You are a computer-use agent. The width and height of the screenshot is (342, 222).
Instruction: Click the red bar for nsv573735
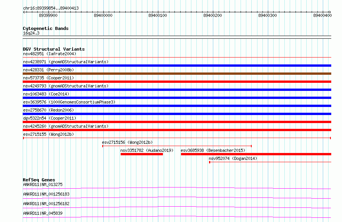[177, 82]
